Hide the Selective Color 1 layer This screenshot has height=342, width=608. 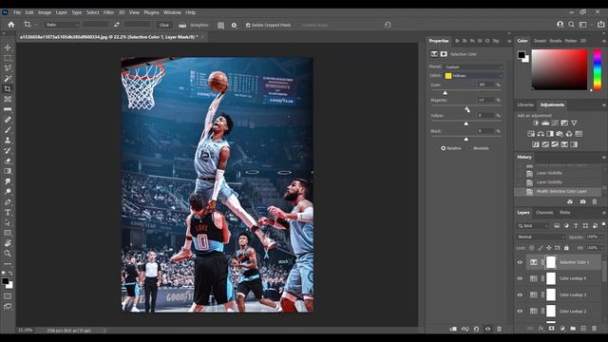pos(520,262)
